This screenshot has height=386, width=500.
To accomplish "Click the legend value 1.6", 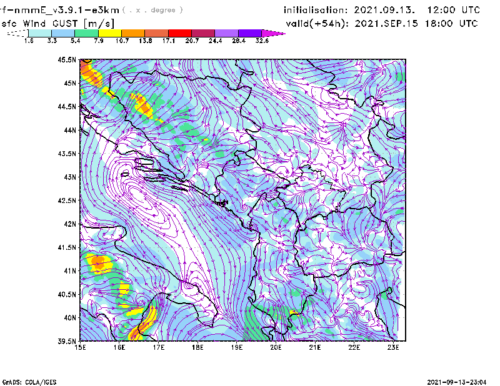I will pos(29,41).
